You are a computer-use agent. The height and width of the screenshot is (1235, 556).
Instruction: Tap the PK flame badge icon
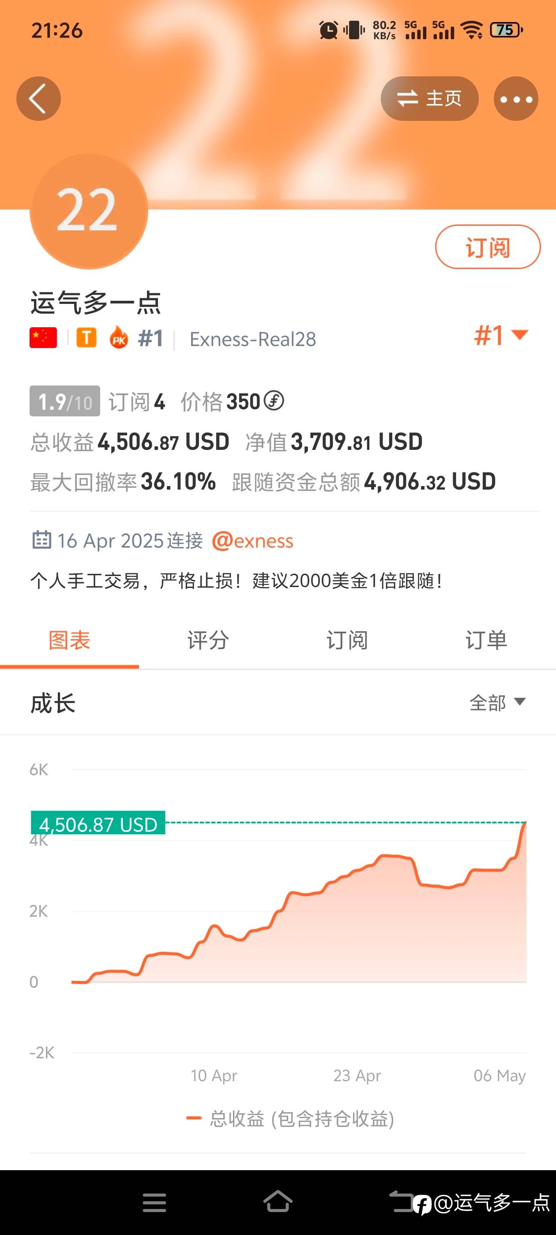(119, 338)
